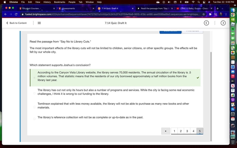Click the green checkmark on the correct answer
Screen dimensions: 237x148
pos(198,78)
